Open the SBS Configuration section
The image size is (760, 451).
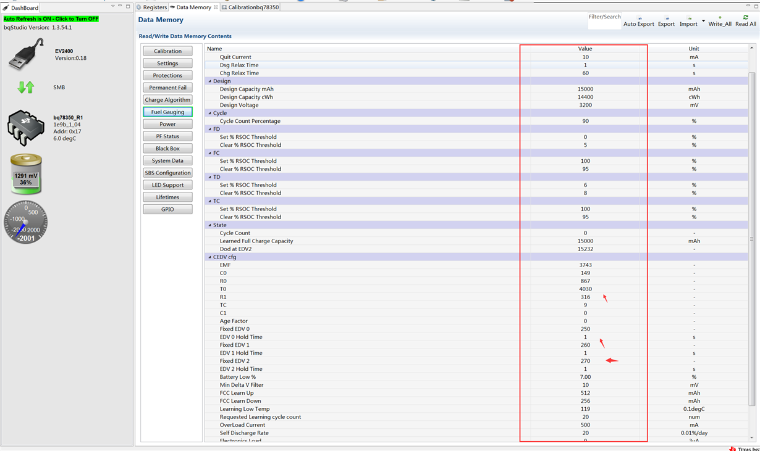[167, 173]
